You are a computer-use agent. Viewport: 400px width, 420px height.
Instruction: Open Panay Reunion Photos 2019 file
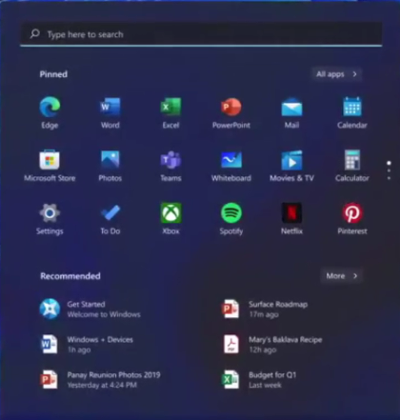100,380
